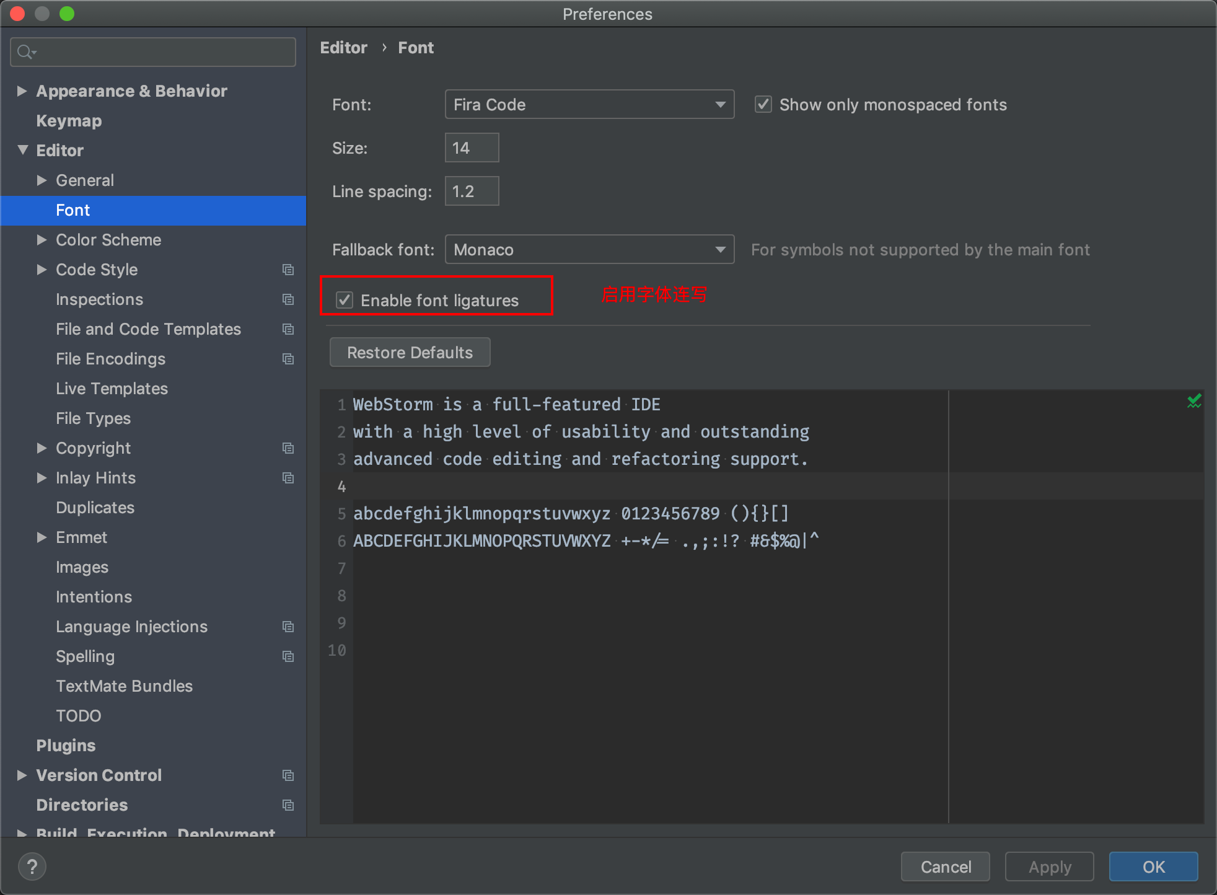The image size is (1217, 895).
Task: Click the font Size input field
Action: coord(472,148)
